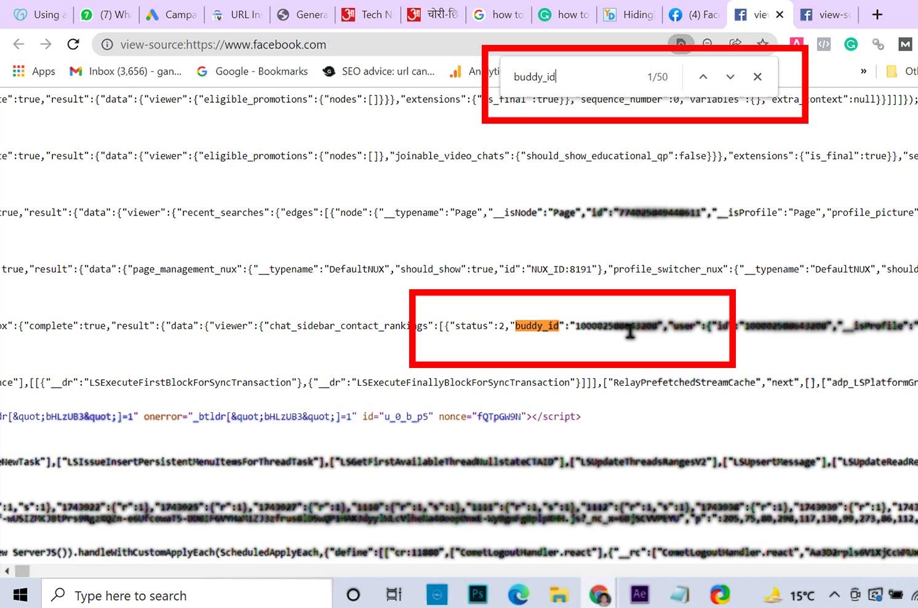918x608 pixels.
Task: Switch to the last 'view-s' tab
Action: (x=826, y=14)
